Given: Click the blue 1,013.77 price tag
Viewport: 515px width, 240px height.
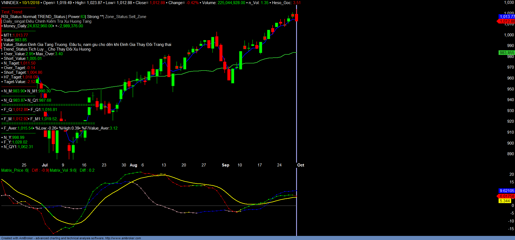Looking at the screenshot, I should (507, 17).
